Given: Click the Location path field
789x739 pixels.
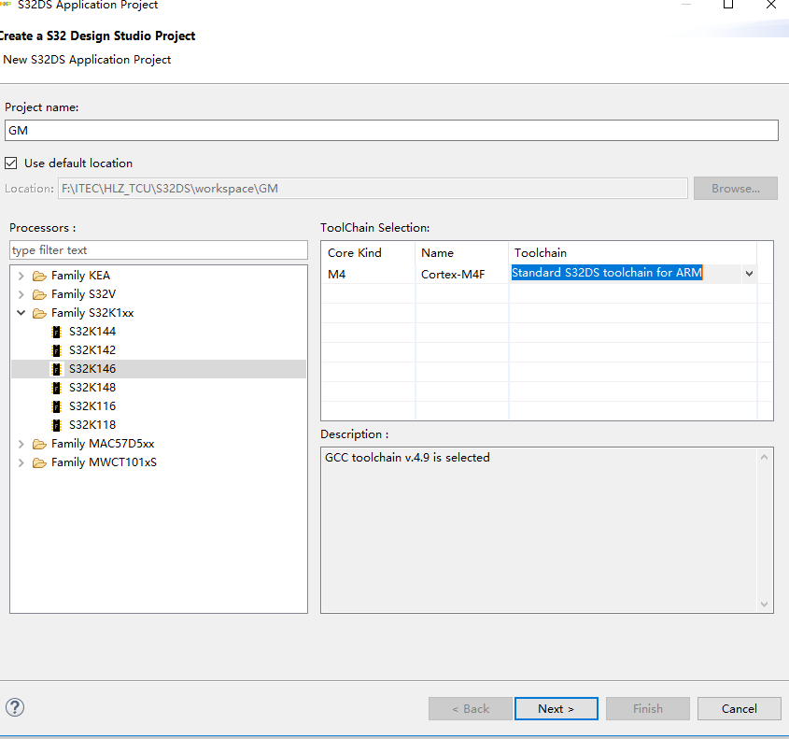Looking at the screenshot, I should [373, 189].
